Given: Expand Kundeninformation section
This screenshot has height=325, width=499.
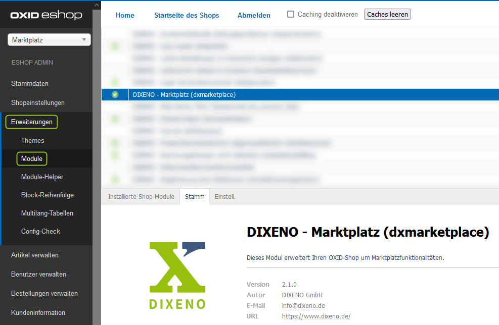Looking at the screenshot, I should (38, 312).
